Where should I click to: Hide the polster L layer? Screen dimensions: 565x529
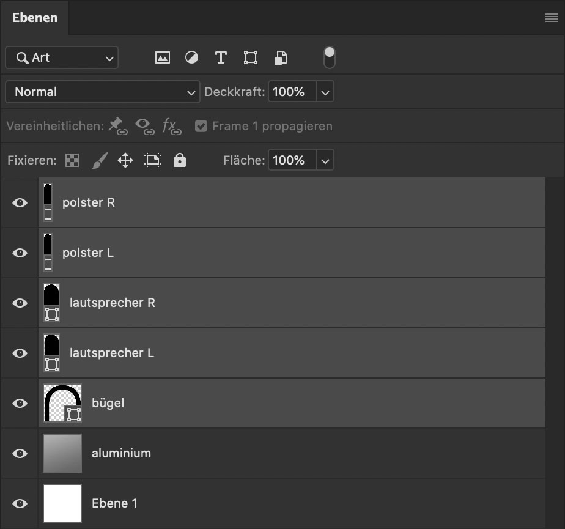point(20,253)
